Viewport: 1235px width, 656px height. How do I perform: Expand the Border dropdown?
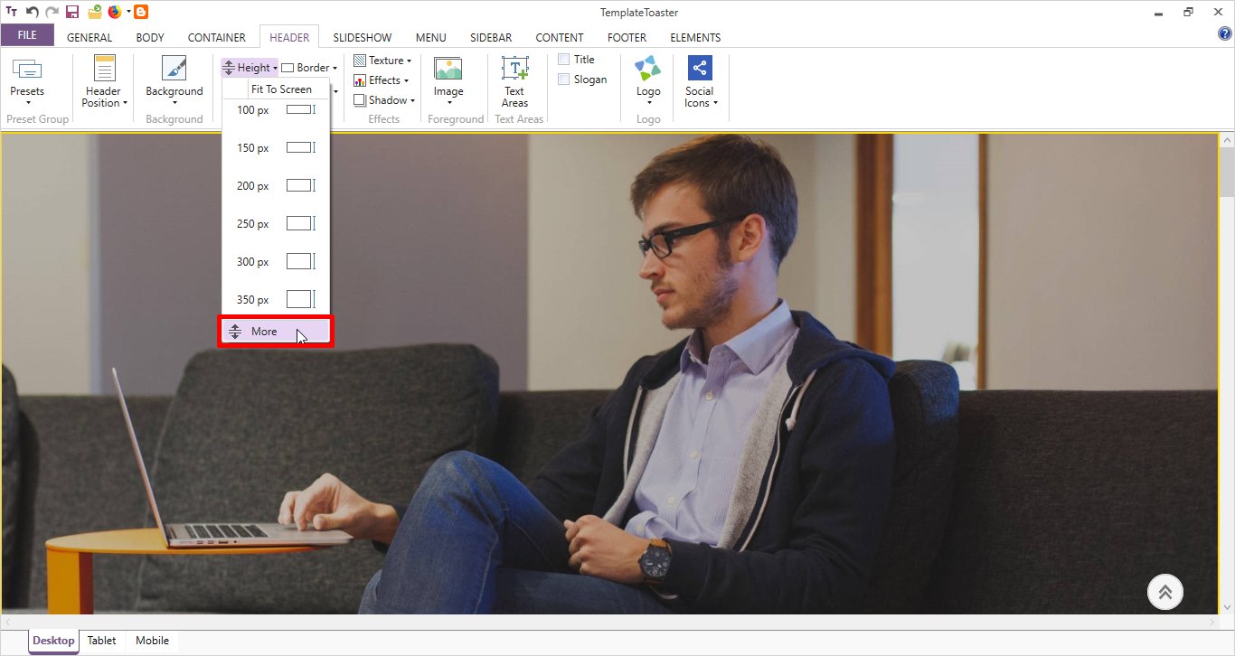pos(310,68)
